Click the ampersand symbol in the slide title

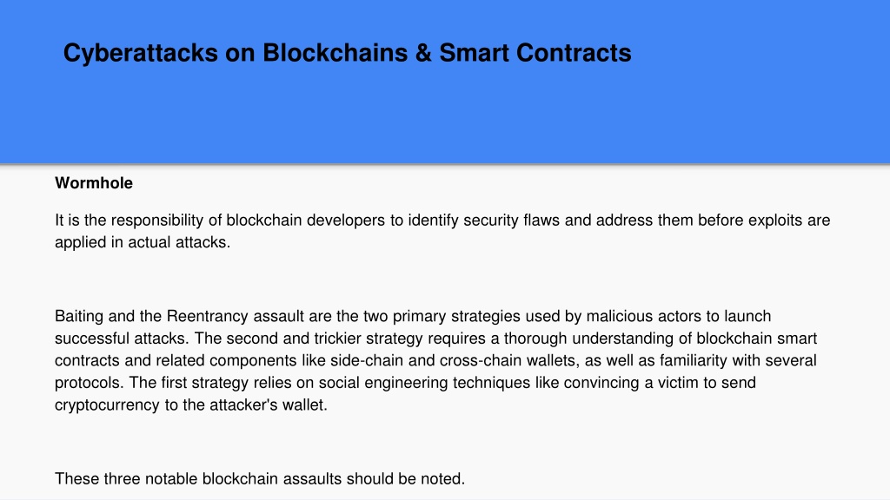pos(423,53)
